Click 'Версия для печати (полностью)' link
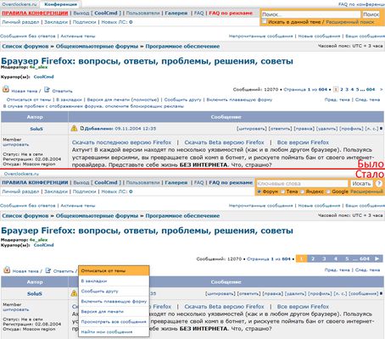Screen dimensions: 385x339 tap(123, 100)
